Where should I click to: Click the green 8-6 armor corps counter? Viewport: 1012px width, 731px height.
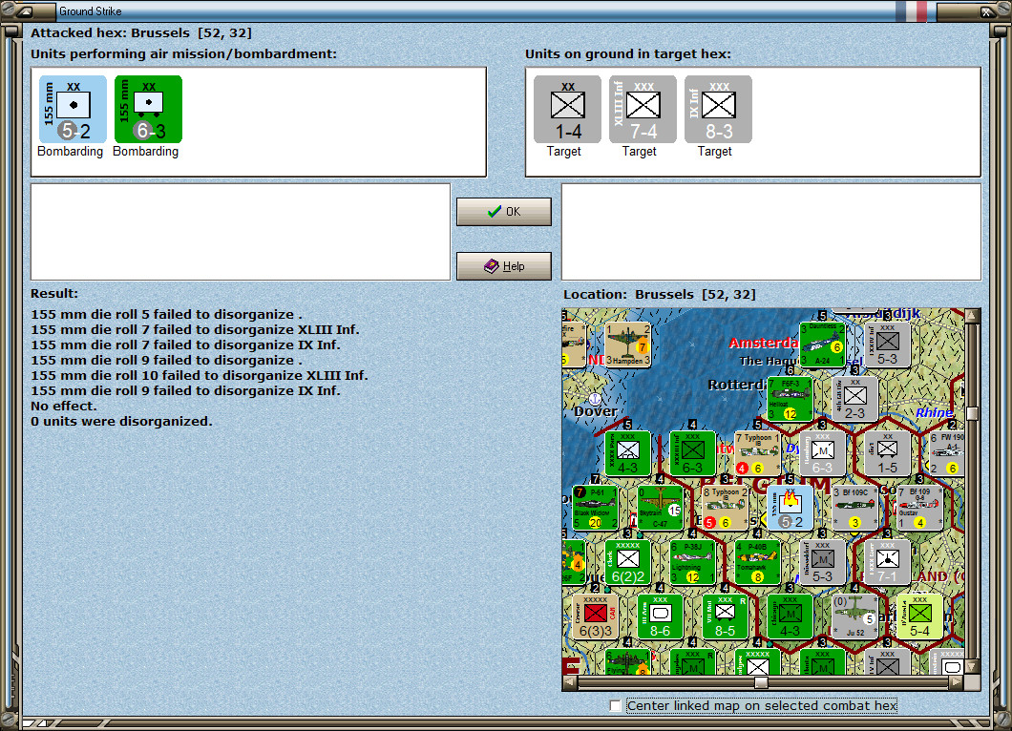coord(661,616)
